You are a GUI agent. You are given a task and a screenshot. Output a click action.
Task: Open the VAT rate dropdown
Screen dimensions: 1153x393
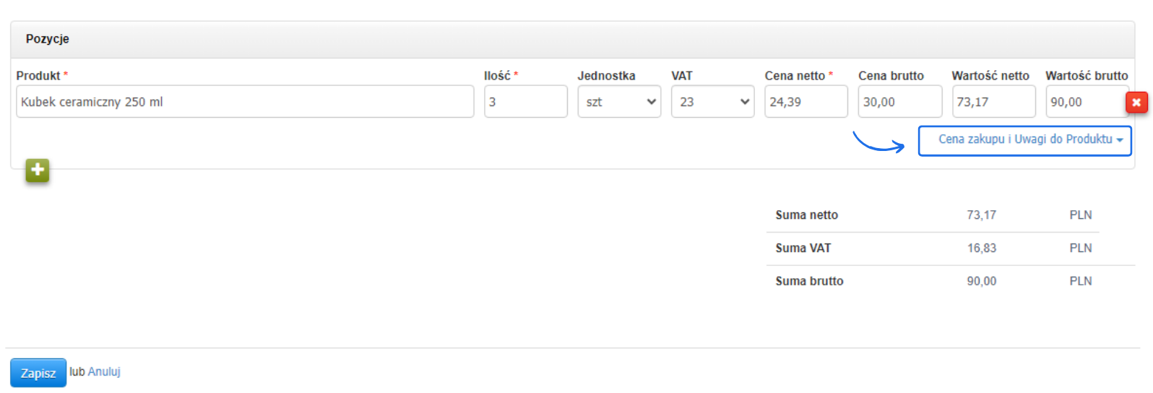[x=712, y=102]
